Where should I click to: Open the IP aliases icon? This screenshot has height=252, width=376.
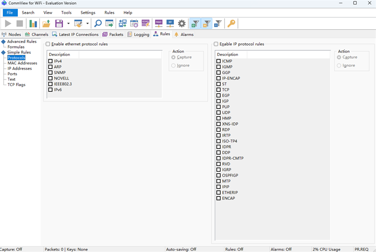point(170,24)
